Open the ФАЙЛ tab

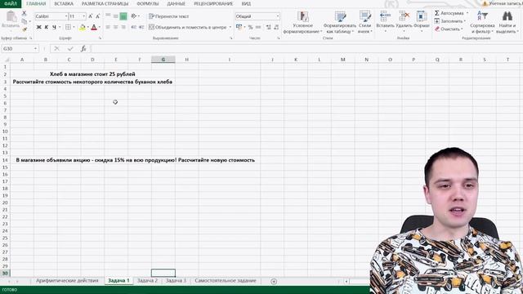point(11,3)
